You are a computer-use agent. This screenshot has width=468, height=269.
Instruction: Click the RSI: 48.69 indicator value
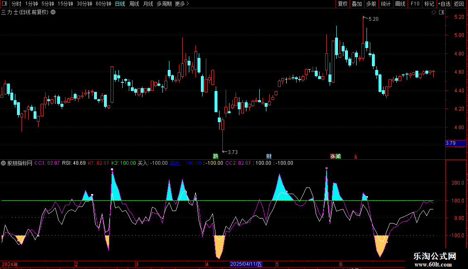(74, 163)
